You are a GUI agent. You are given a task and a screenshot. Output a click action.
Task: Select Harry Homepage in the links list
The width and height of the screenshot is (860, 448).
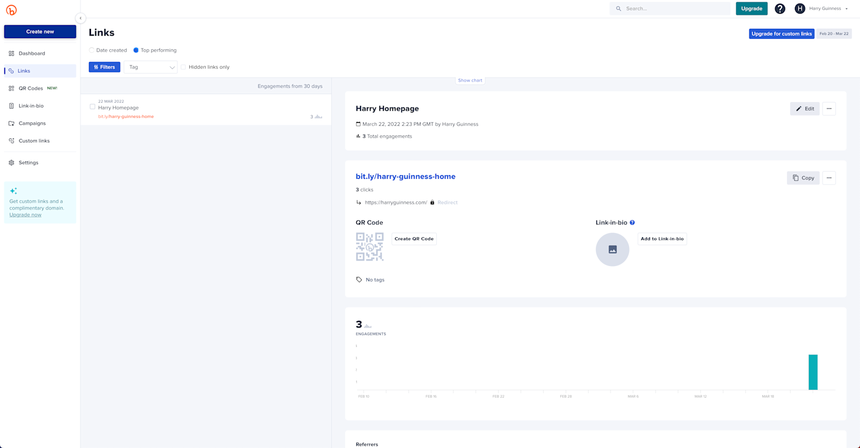pyautogui.click(x=119, y=108)
